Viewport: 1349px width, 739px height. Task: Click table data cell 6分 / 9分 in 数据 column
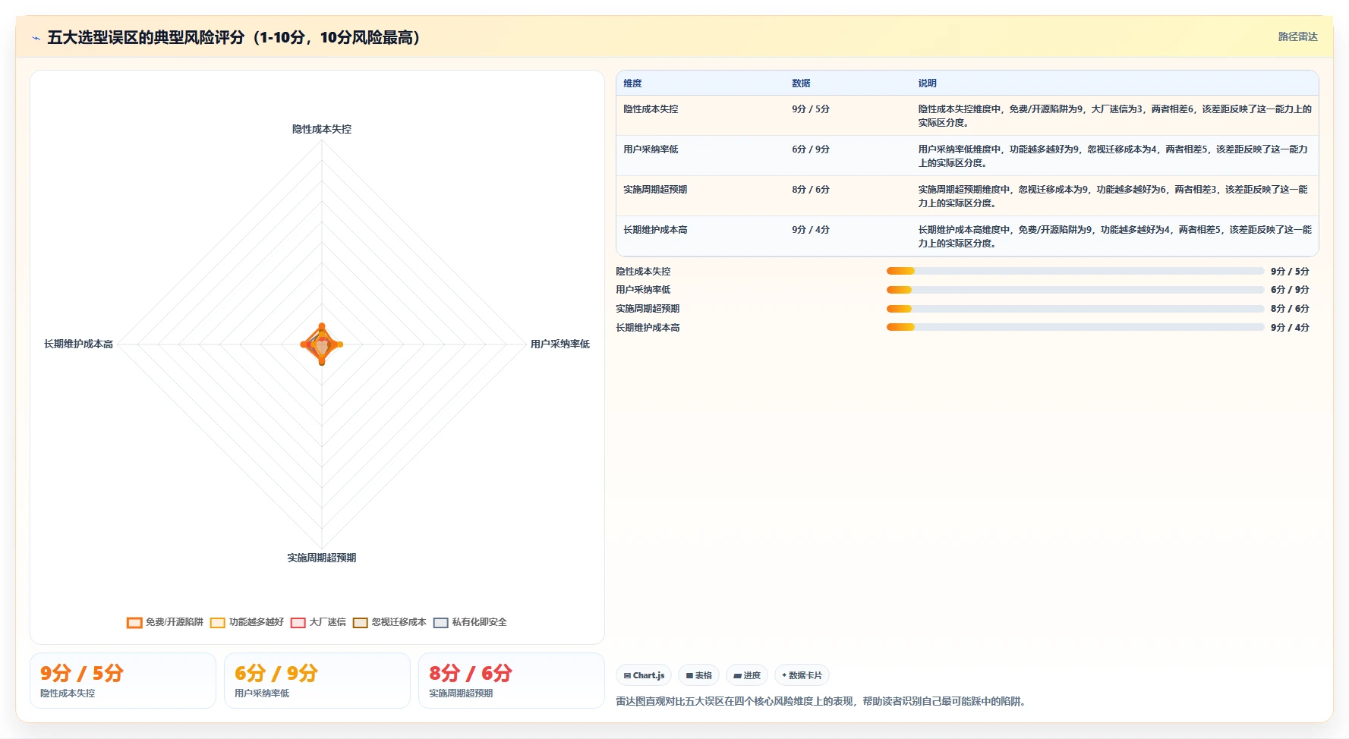coord(811,149)
